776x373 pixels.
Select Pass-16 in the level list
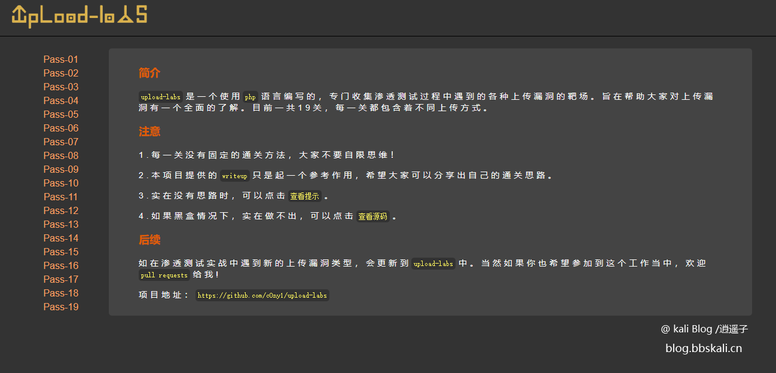click(x=61, y=266)
